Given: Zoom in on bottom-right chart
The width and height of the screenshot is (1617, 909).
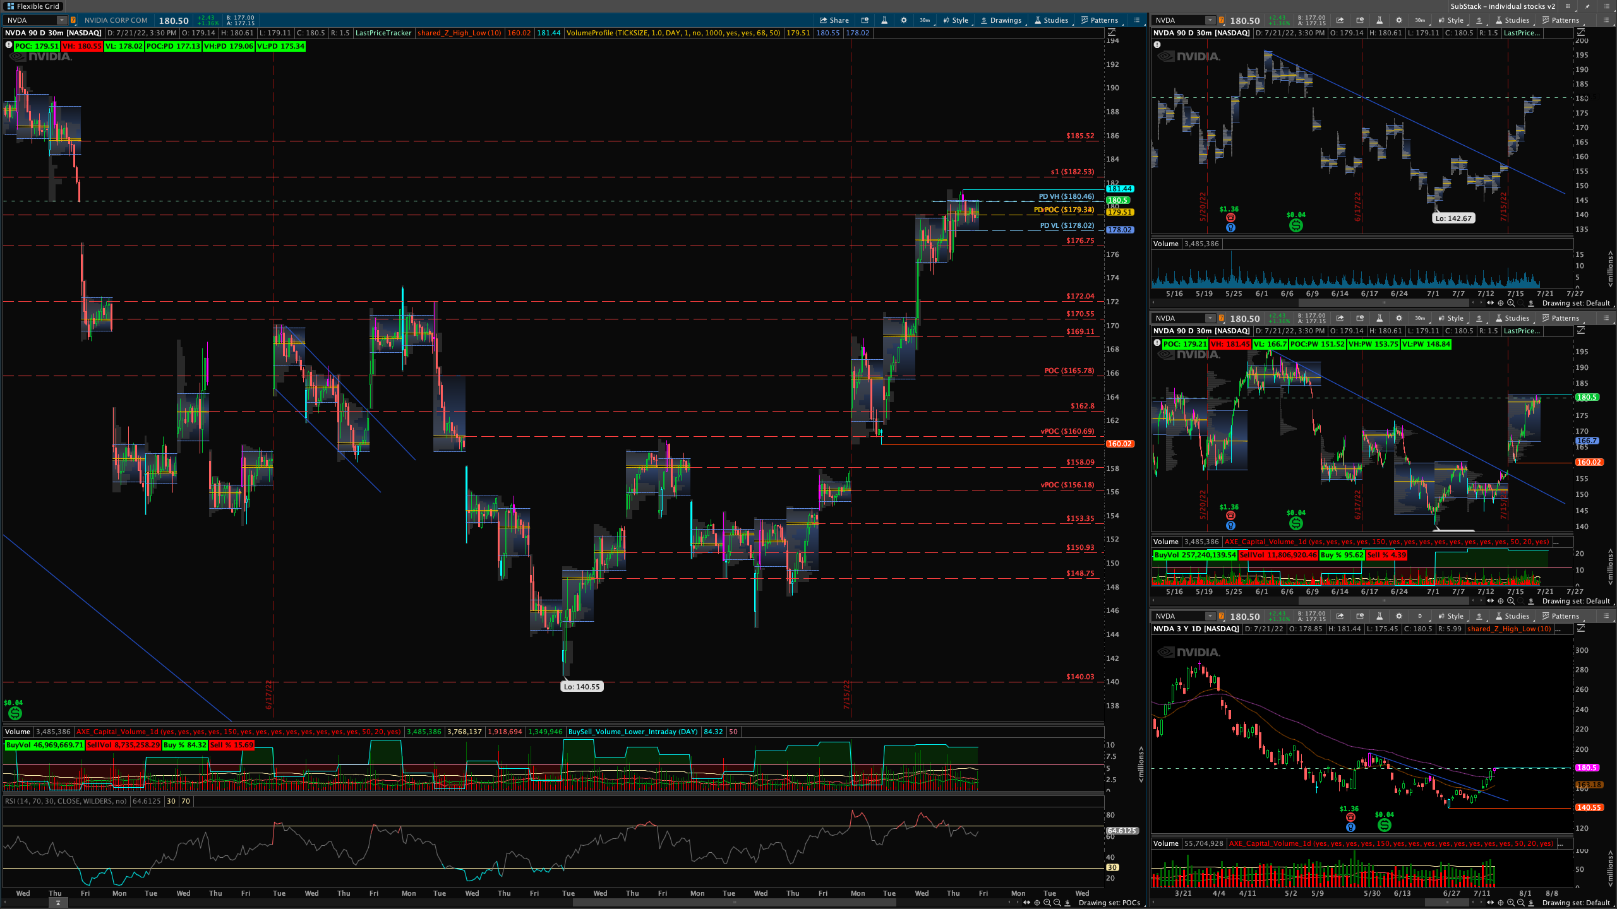Looking at the screenshot, I should 1511,903.
